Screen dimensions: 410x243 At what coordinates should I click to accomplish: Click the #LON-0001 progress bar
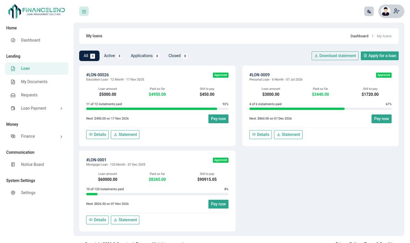click(157, 194)
